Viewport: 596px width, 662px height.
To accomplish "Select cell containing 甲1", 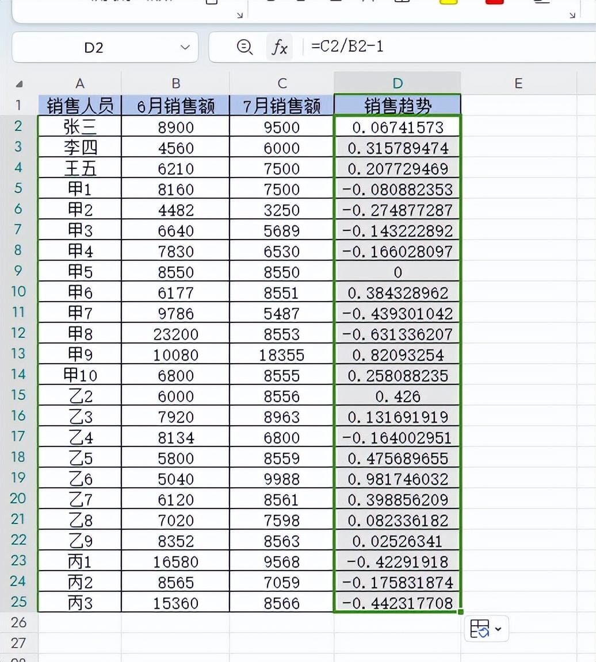I will click(79, 188).
